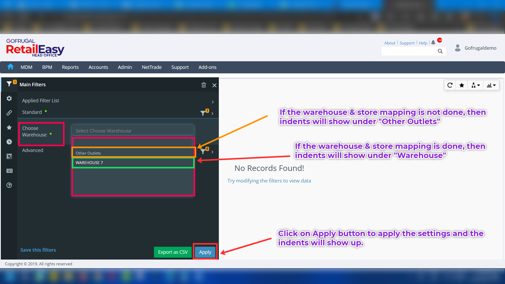Image resolution: width=505 pixels, height=284 pixels.
Task: Click the clock history sidebar icon
Action: coord(9,142)
